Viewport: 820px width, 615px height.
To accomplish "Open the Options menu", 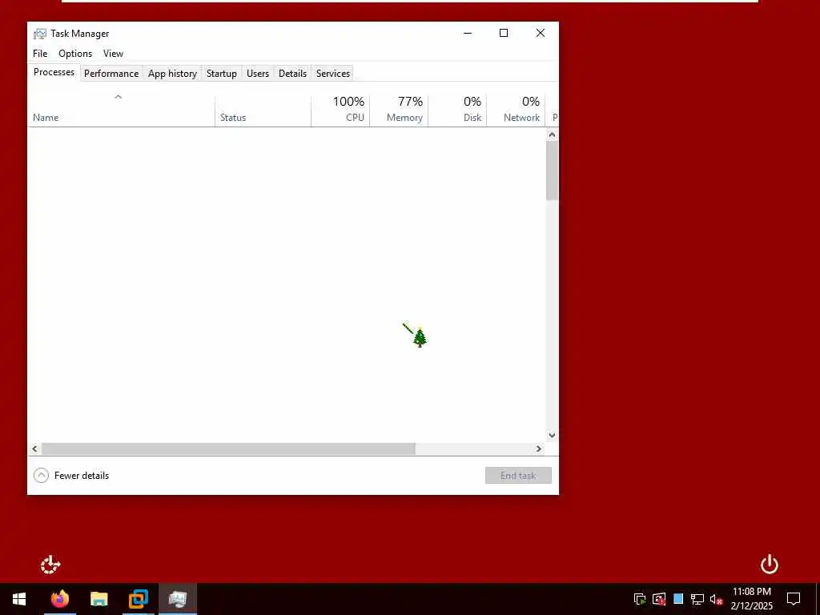I will pos(75,54).
